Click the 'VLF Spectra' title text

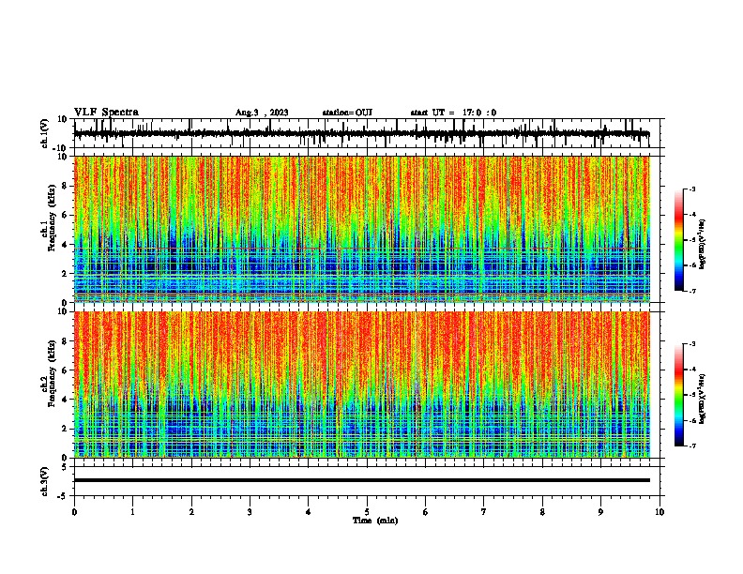pos(106,113)
